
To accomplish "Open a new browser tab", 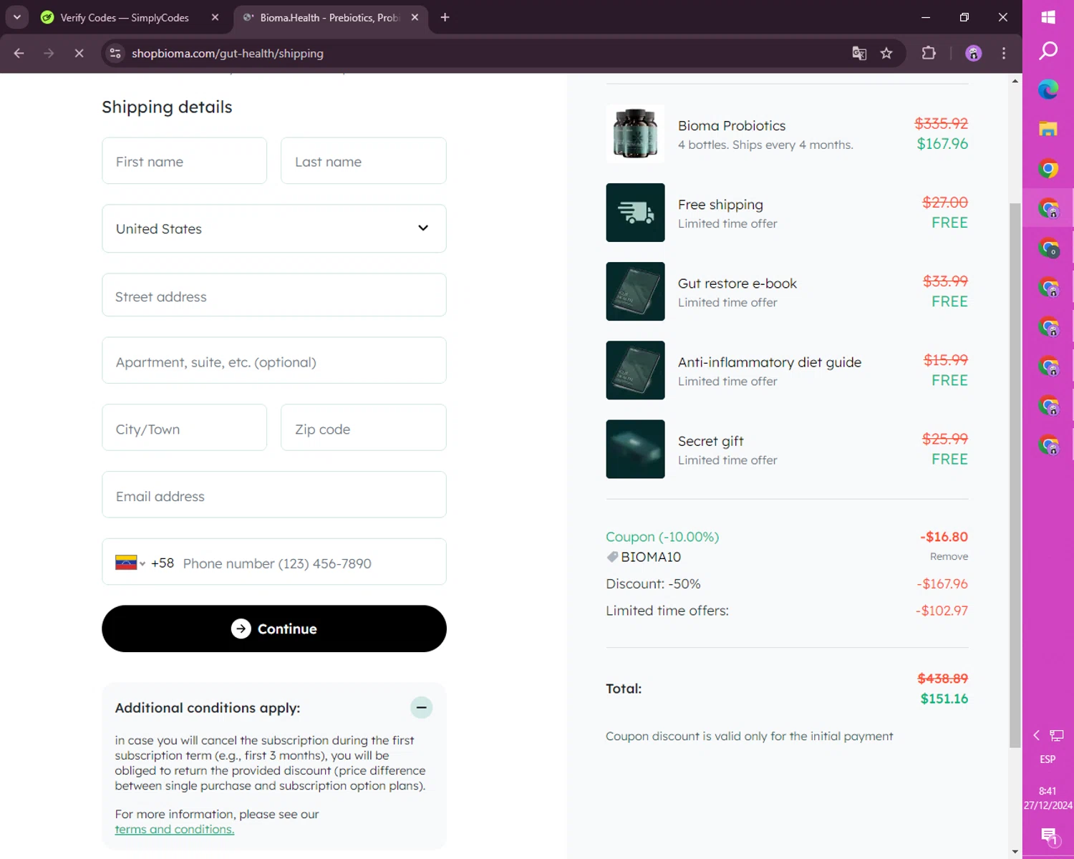I will pos(445,17).
